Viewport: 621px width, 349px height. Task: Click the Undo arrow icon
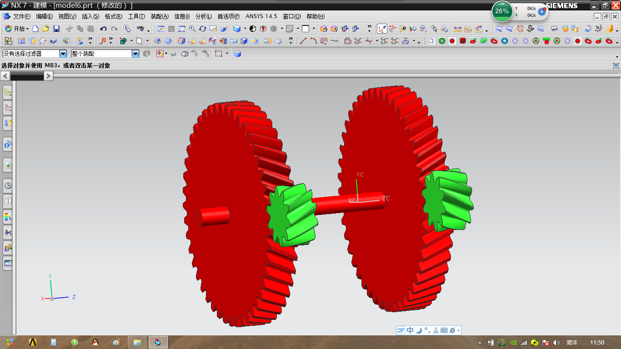103,29
